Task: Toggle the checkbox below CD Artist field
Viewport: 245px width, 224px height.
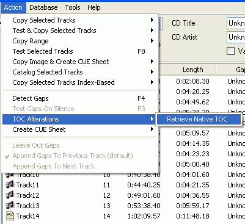Action: point(230,51)
